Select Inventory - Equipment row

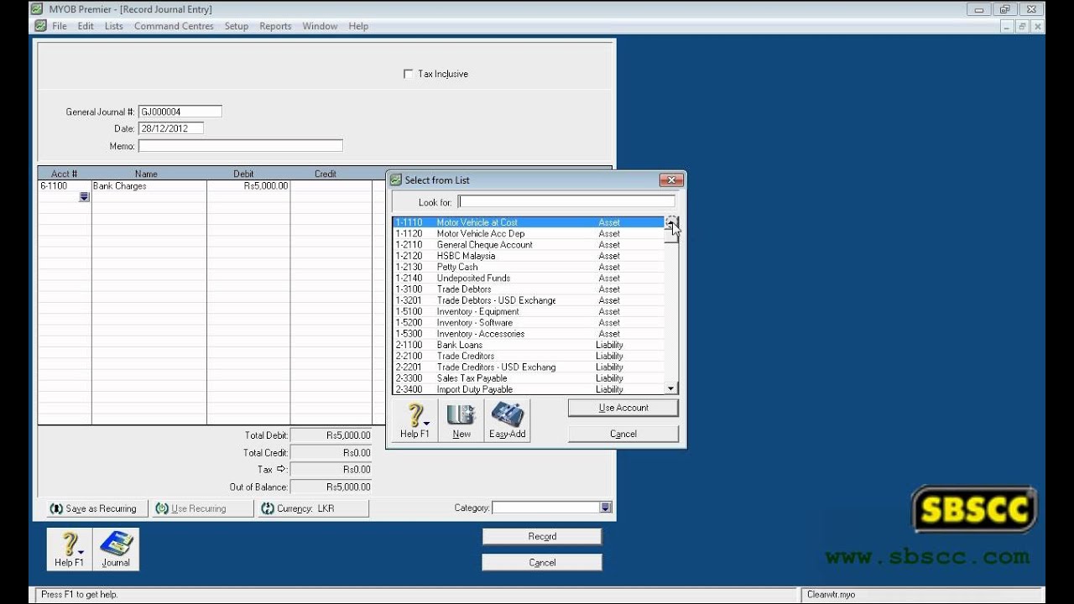click(529, 311)
